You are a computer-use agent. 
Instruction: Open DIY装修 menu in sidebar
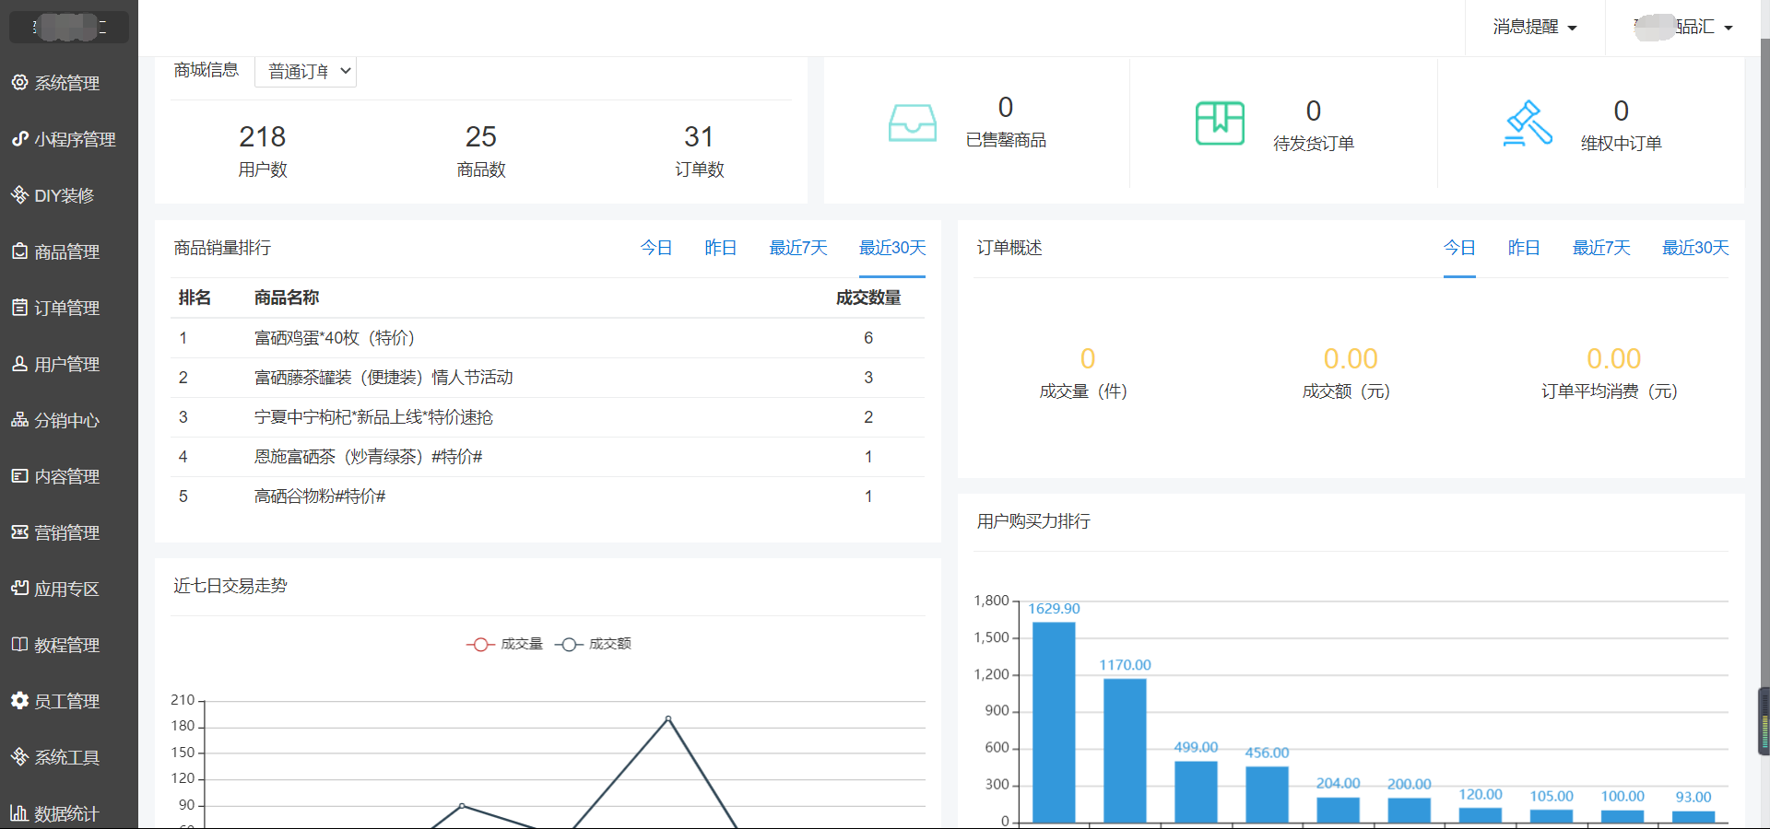click(69, 195)
